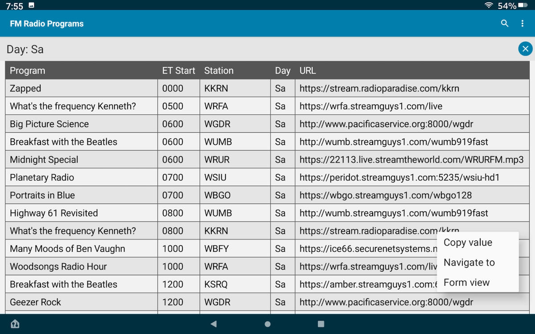Select the WBGO station cell
The width and height of the screenshot is (535, 334).
235,195
